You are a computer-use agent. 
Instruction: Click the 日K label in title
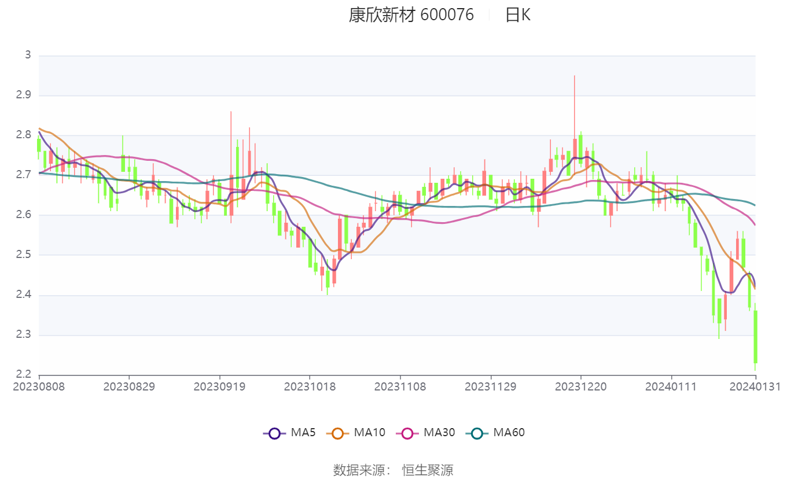518,15
